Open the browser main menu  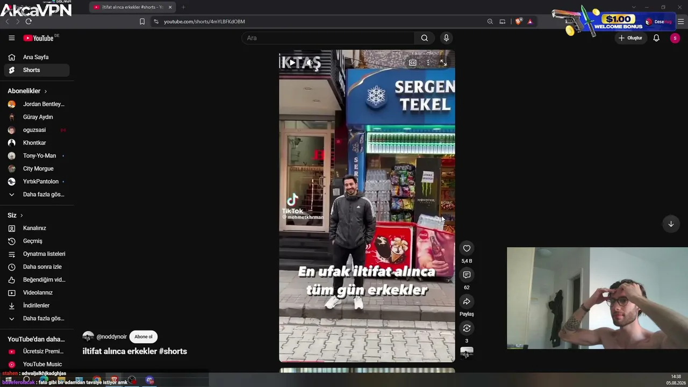click(681, 21)
